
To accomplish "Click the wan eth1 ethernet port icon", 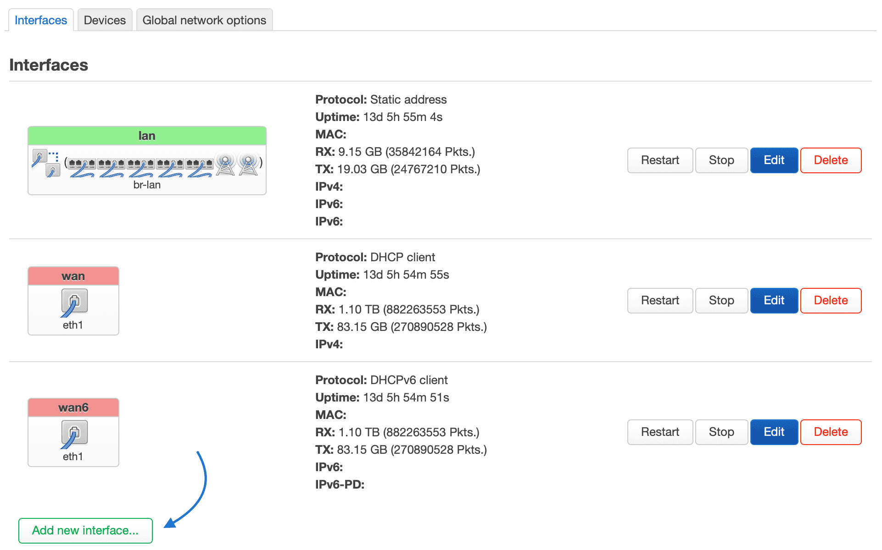I will (x=73, y=302).
